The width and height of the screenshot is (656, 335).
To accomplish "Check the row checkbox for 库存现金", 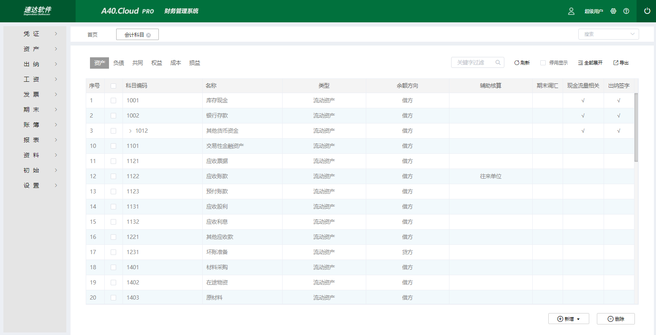I will (x=113, y=100).
